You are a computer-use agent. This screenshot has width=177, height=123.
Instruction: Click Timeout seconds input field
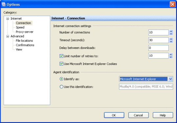coord(159,40)
